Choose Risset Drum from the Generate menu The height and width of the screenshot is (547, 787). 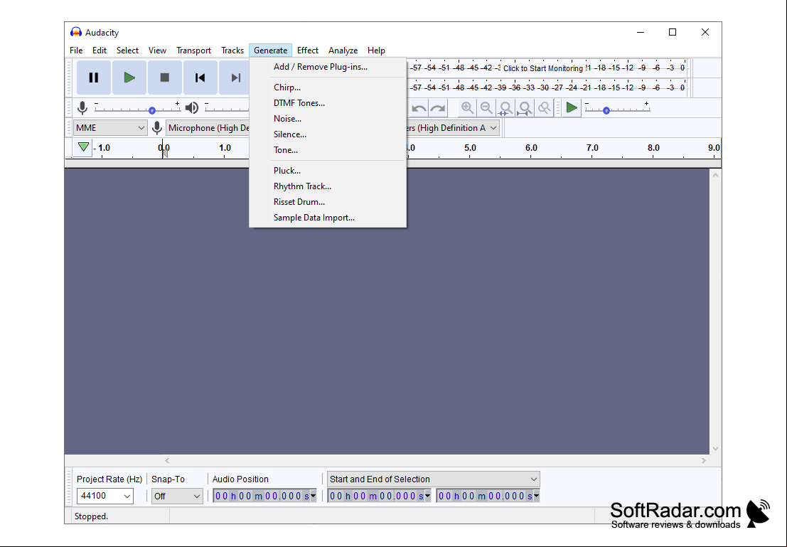pyautogui.click(x=328, y=202)
